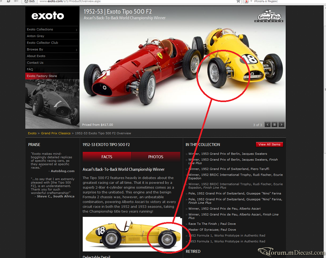Open 1952 BRDC Trophy Rudi Fischer link
The height and width of the screenshot is (258, 326).
(236, 176)
